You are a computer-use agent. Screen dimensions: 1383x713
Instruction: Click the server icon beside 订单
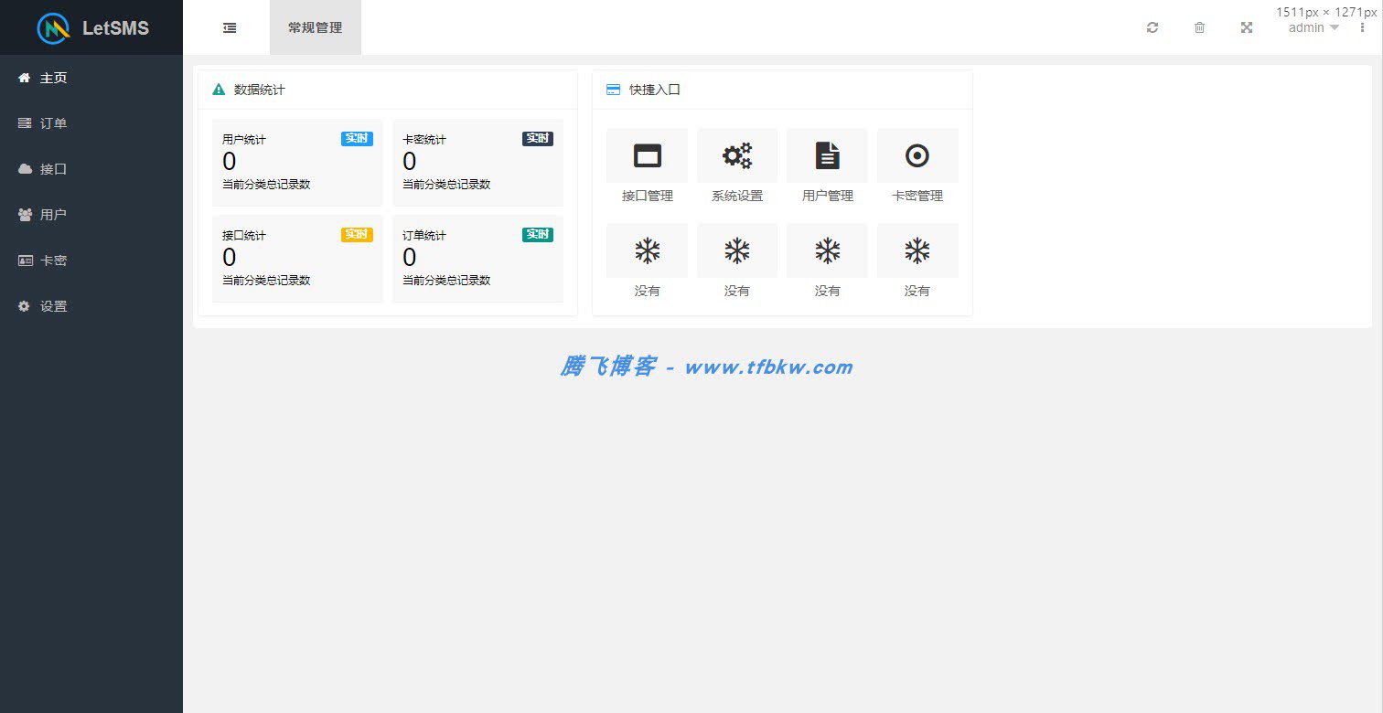click(25, 123)
